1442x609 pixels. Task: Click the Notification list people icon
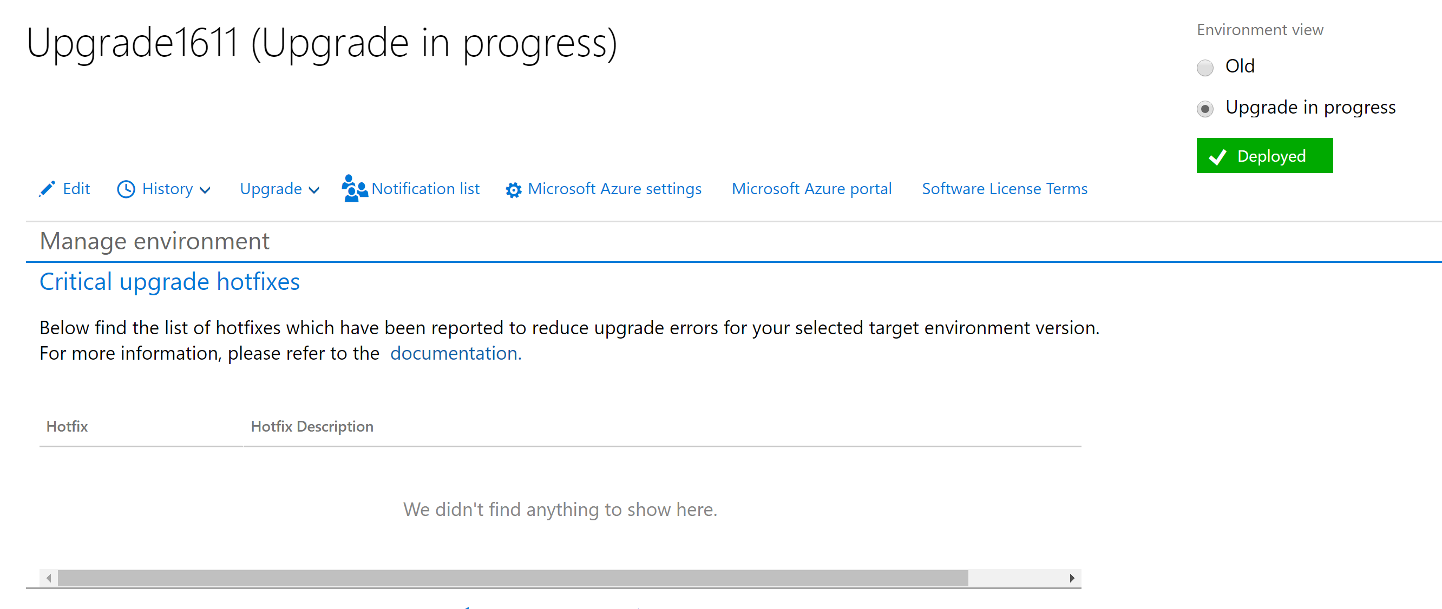point(355,188)
